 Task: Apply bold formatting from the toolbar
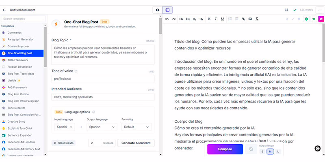coord(209,19)
